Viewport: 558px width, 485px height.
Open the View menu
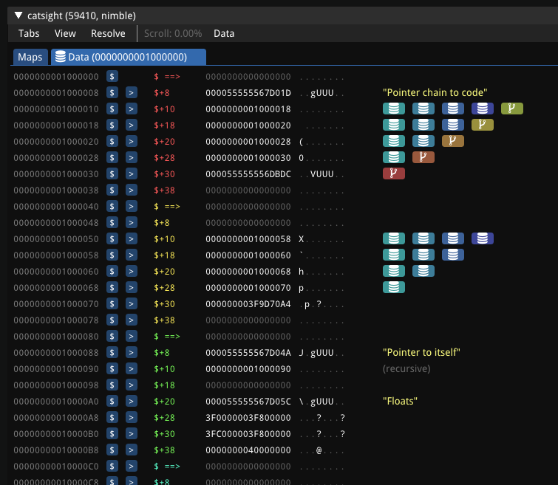pos(65,33)
